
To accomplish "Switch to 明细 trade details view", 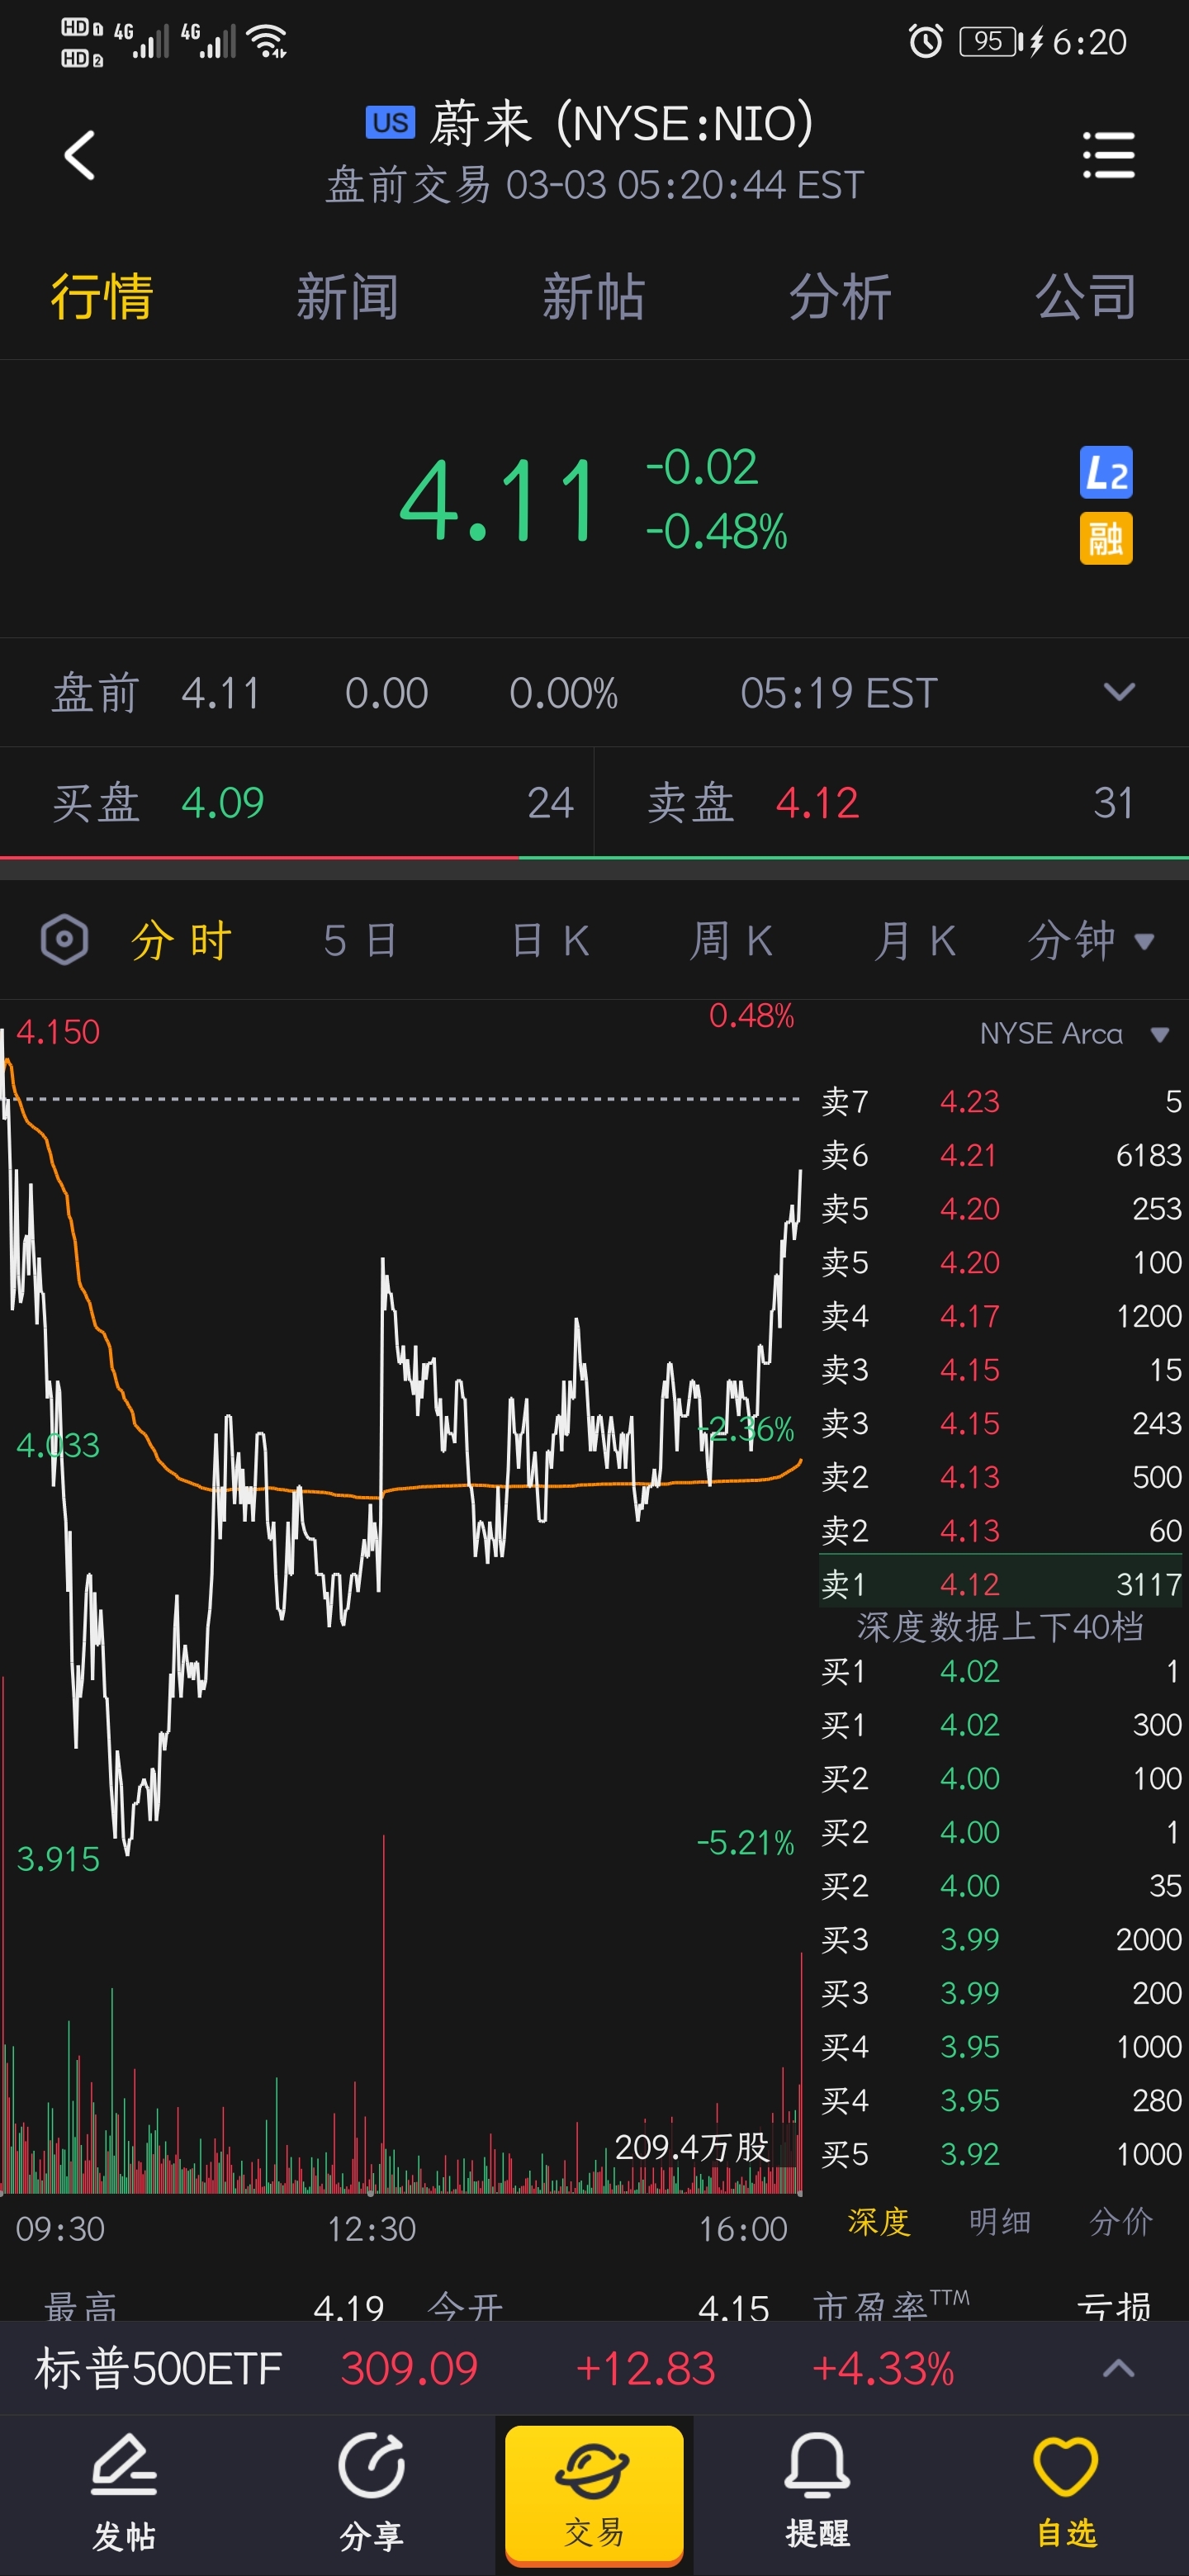I will (x=999, y=2222).
